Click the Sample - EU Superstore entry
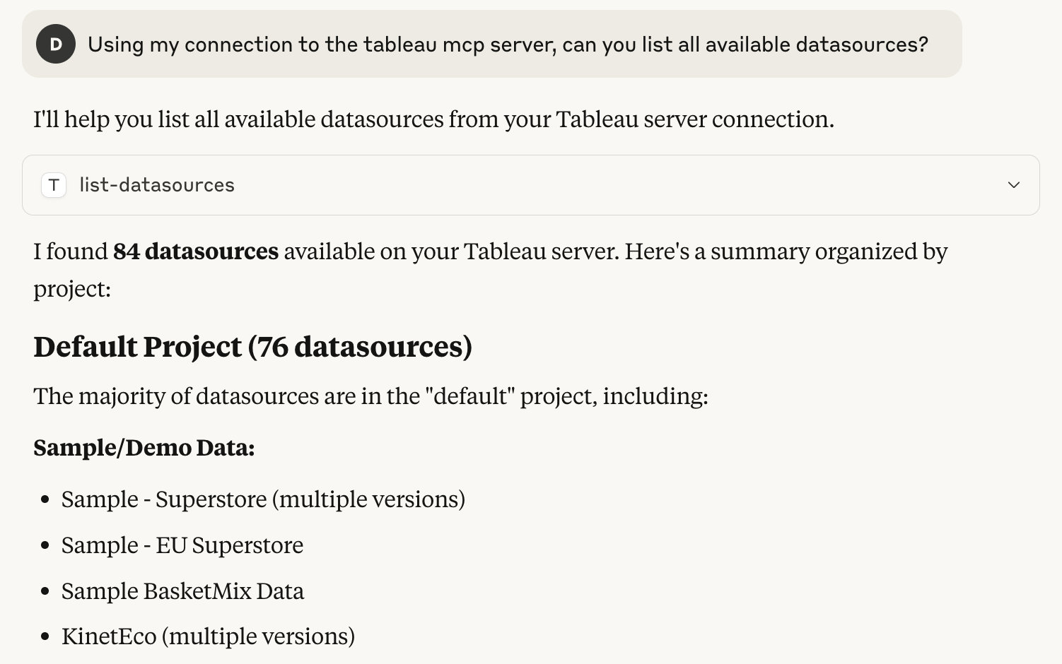 coord(182,545)
